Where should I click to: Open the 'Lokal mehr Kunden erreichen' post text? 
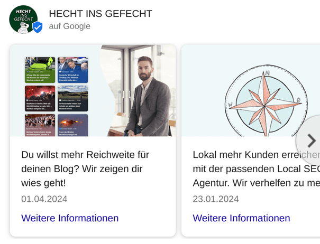pyautogui.click(x=257, y=169)
